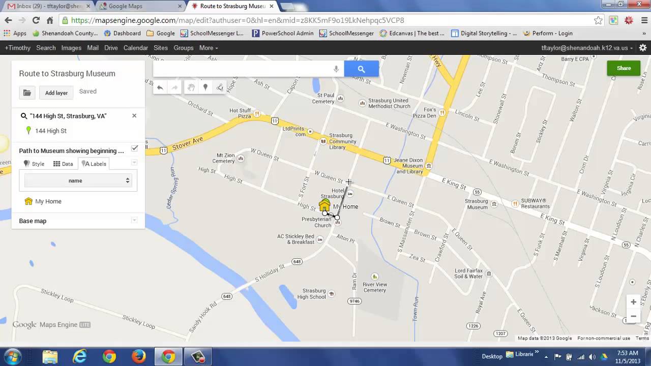Open the Mail link in Google bar
This screenshot has height=366, width=651.
point(93,48)
